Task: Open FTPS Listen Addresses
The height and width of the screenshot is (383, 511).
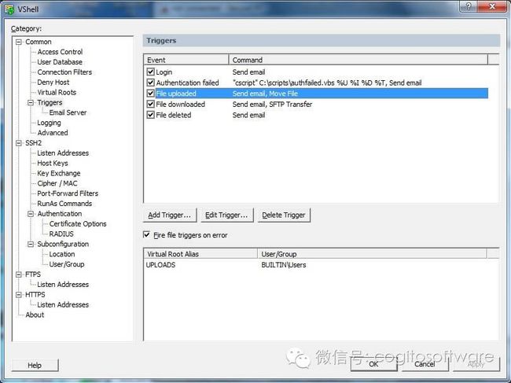Action: pyautogui.click(x=63, y=284)
